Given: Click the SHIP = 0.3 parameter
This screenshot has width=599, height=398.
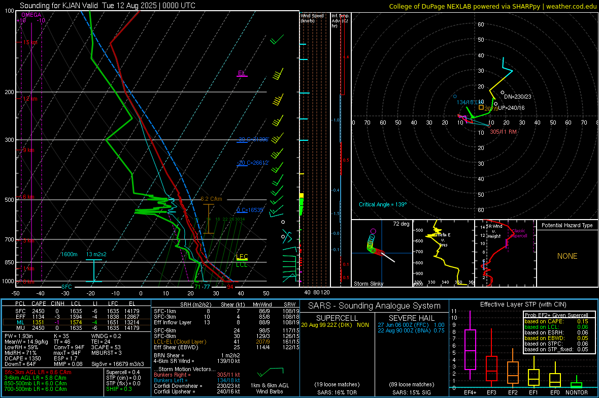Looking at the screenshot, I should (119, 389).
